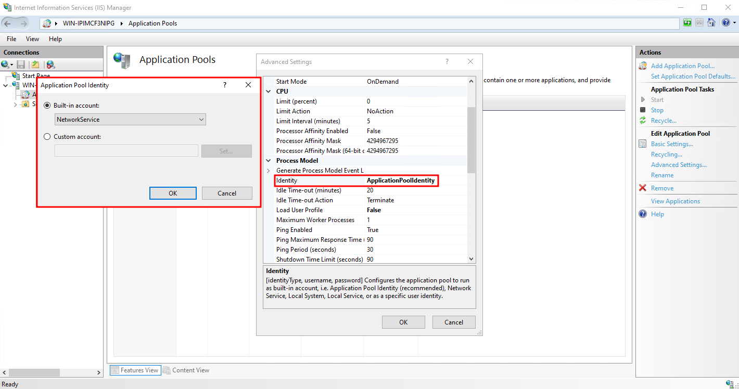Open the Help menu

[55, 39]
